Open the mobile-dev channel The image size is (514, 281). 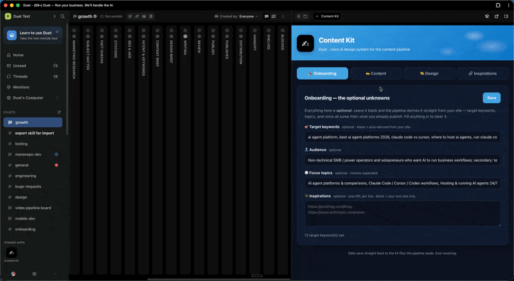point(33,218)
